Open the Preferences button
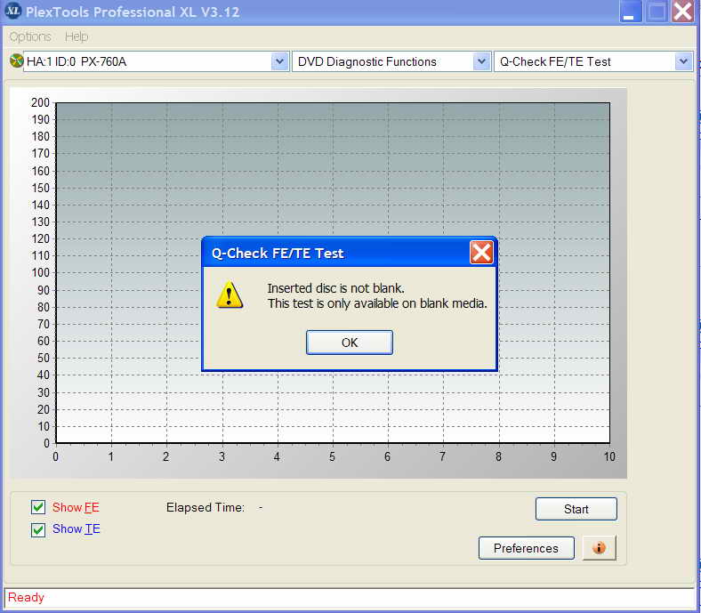 point(527,548)
